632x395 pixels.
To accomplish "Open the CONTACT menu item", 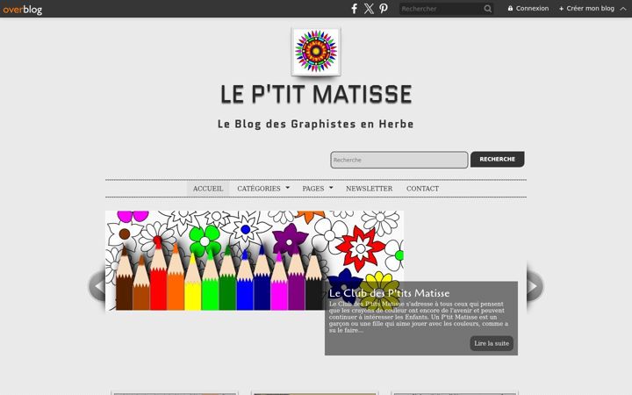I will click(x=422, y=189).
